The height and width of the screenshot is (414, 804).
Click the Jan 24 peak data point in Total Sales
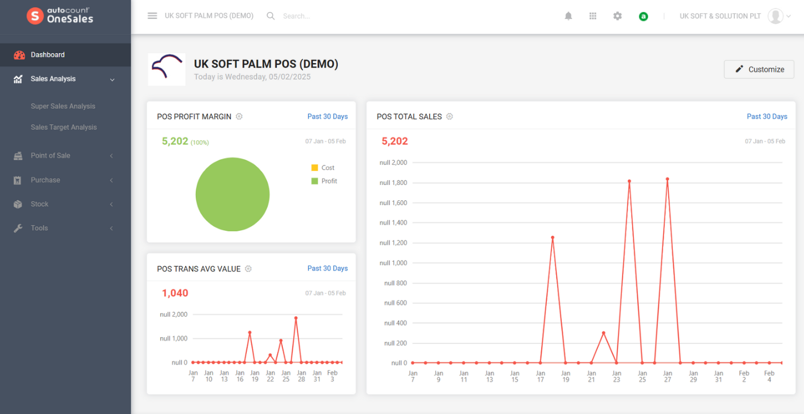pos(629,181)
